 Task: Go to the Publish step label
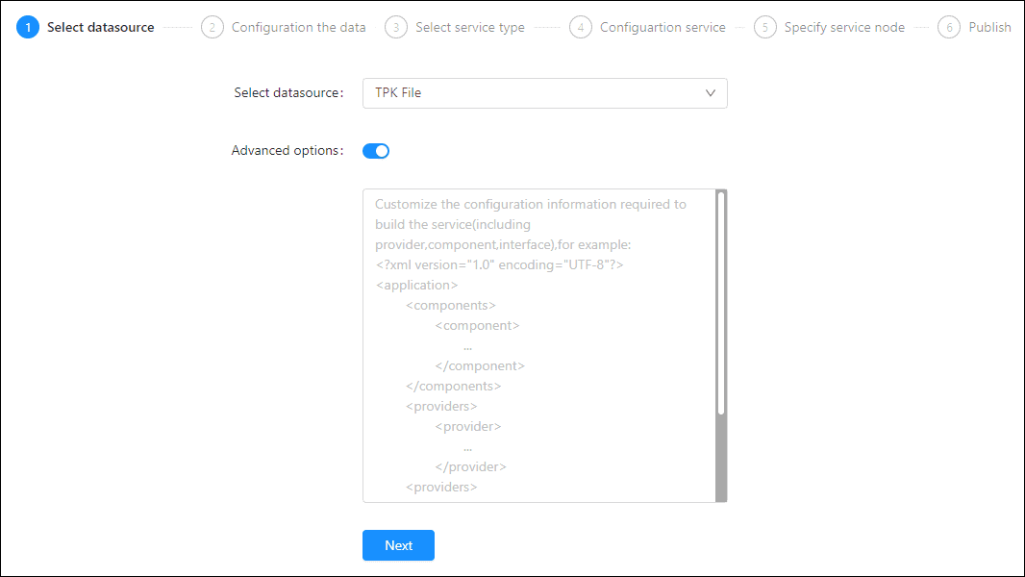pyautogui.click(x=989, y=27)
